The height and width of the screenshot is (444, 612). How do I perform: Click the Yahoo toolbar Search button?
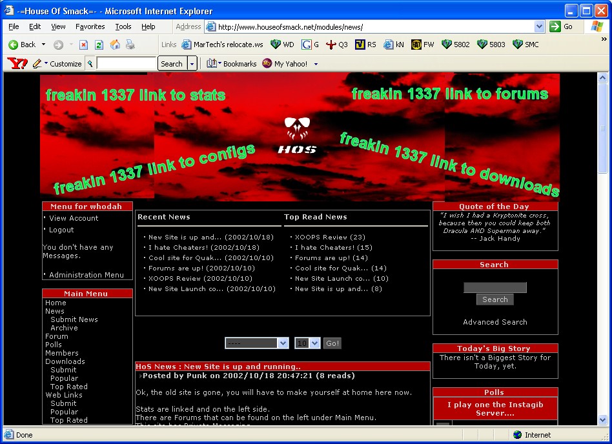pos(172,63)
